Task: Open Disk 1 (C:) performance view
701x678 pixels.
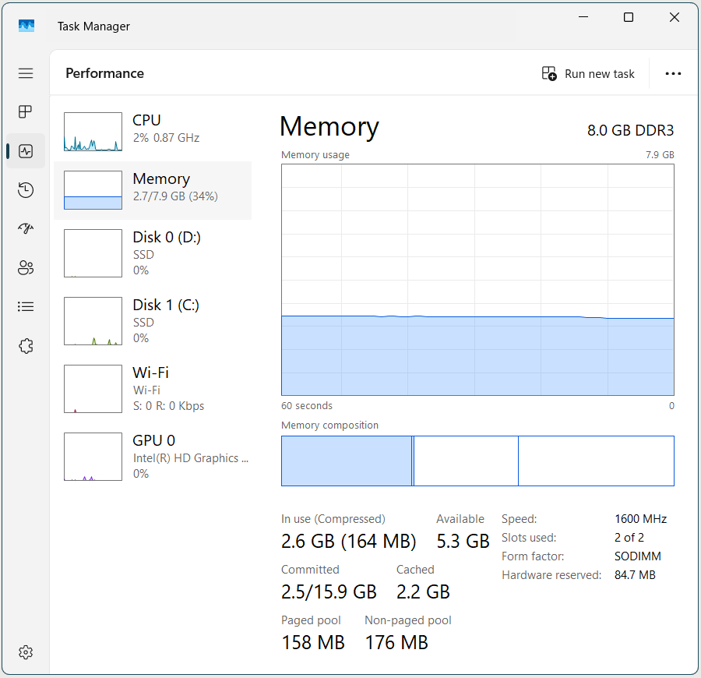Action: tap(153, 320)
